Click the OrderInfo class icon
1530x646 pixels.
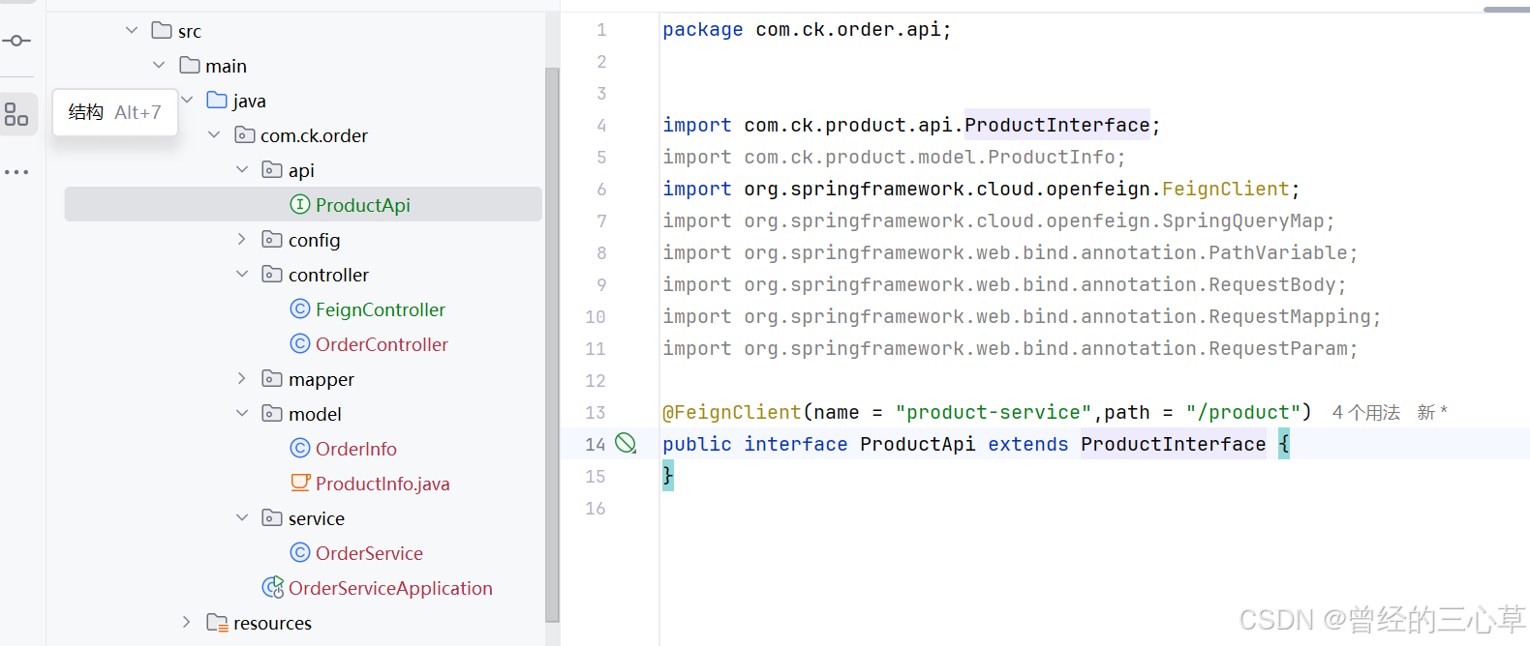[x=300, y=449]
